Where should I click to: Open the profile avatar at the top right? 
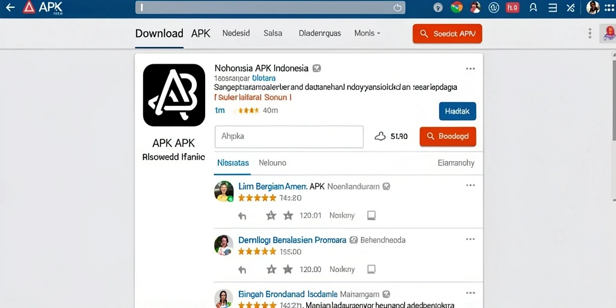point(593,7)
